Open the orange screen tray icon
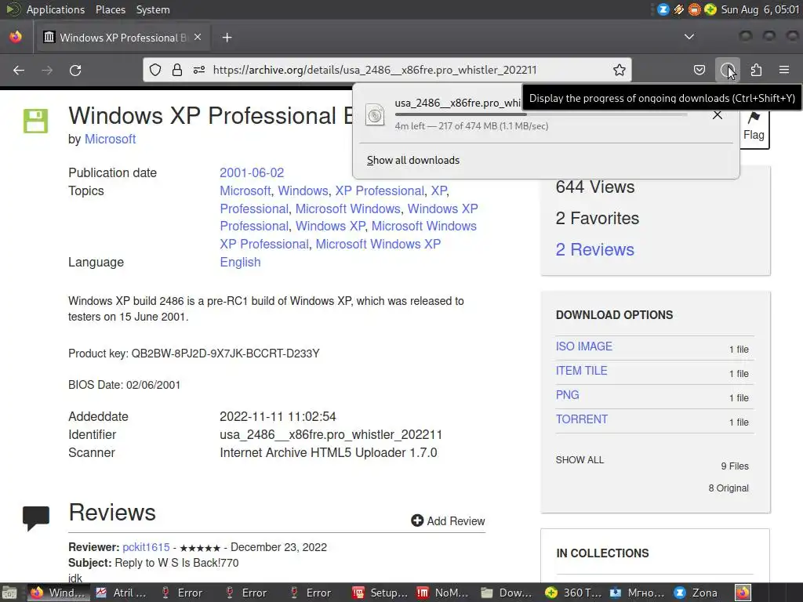This screenshot has height=602, width=803. coord(695,9)
